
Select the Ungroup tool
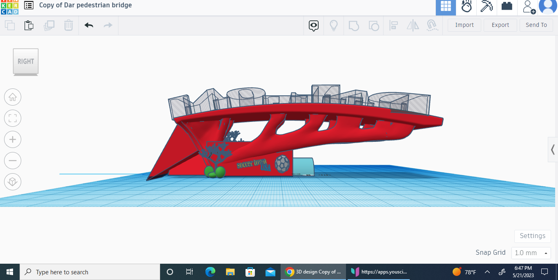[374, 25]
